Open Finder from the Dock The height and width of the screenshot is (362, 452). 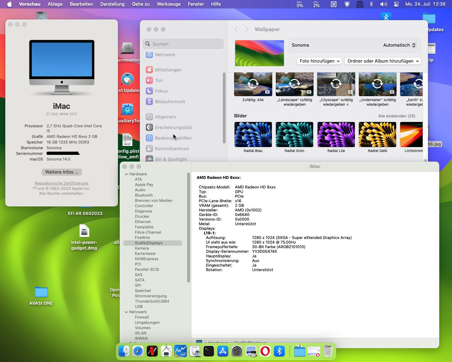(124, 351)
